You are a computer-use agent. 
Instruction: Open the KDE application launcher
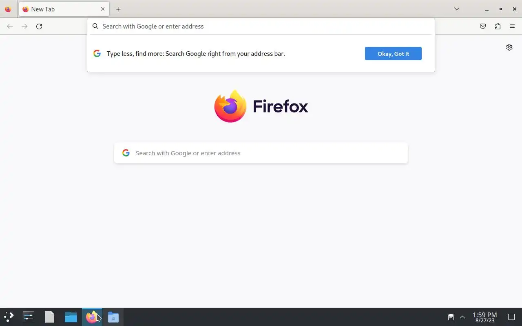pyautogui.click(x=9, y=317)
